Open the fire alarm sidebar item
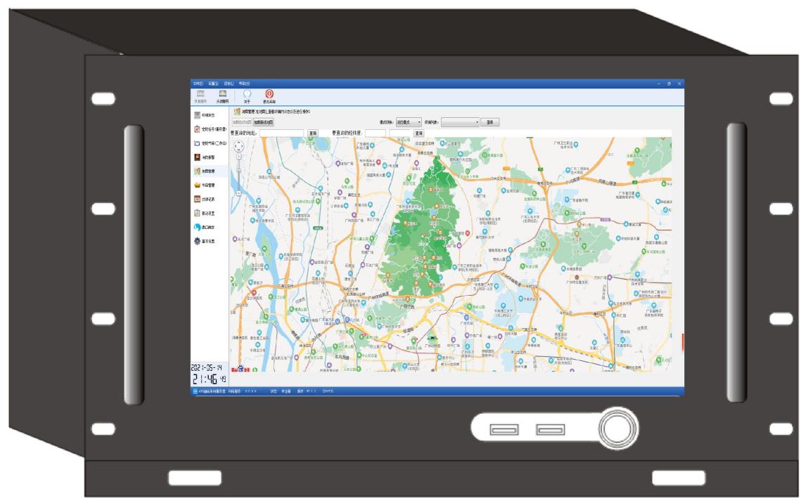Viewport: 801px width, 498px height. click(x=198, y=157)
